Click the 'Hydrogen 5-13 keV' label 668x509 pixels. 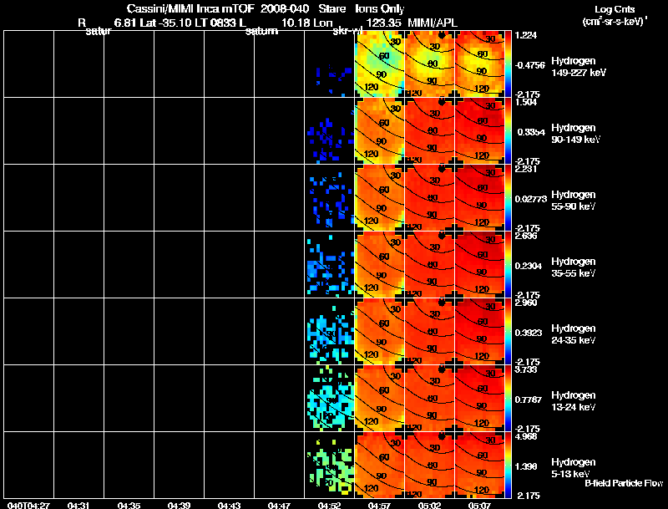pyautogui.click(x=574, y=468)
